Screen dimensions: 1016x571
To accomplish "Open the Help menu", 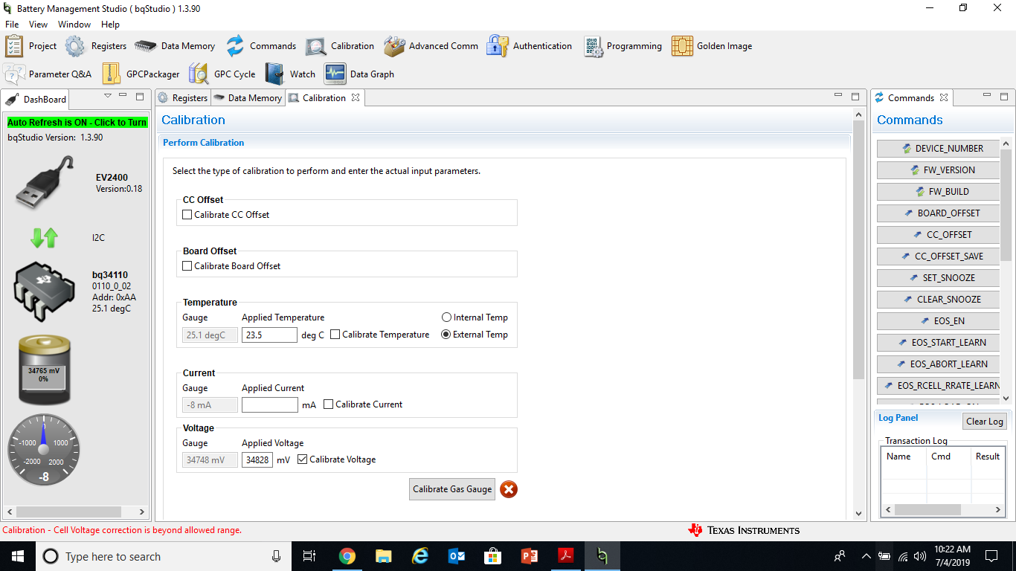I will (110, 25).
